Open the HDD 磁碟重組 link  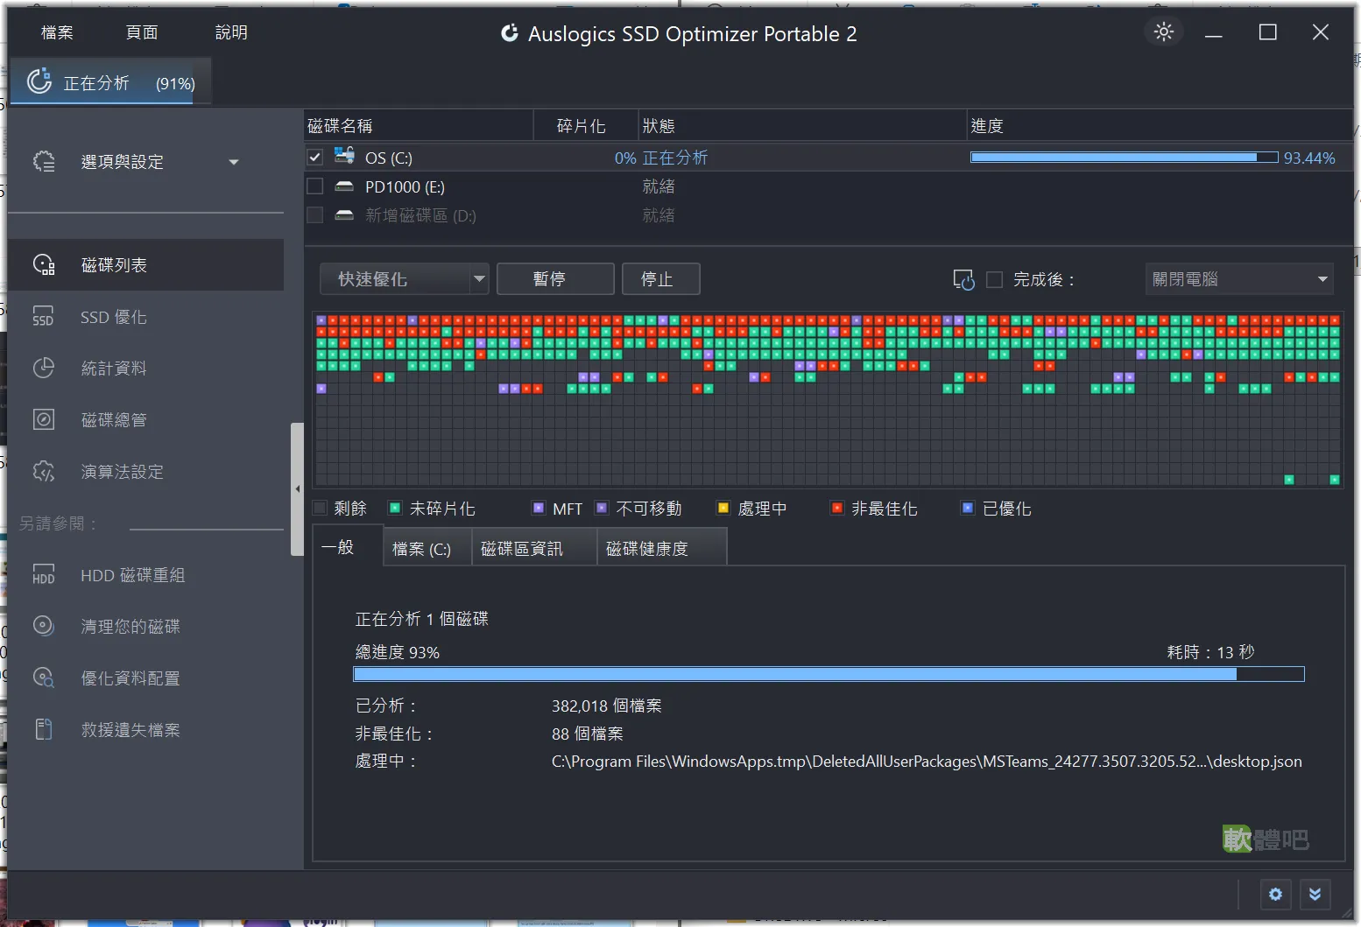point(145,575)
